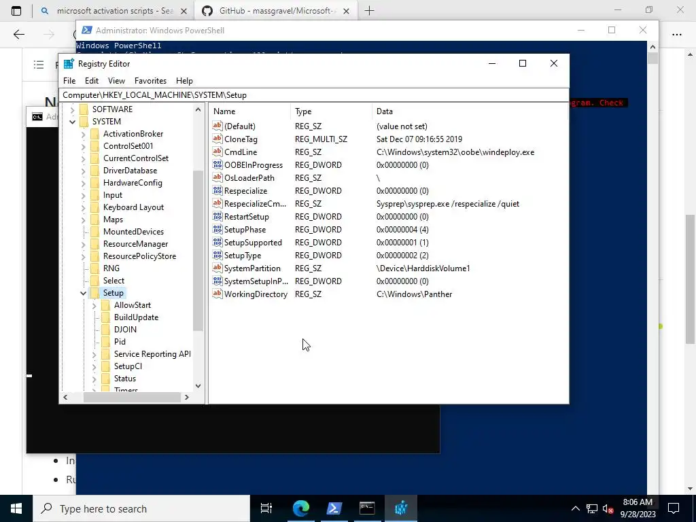
Task: Select the Maps key in the tree
Action: point(114,220)
